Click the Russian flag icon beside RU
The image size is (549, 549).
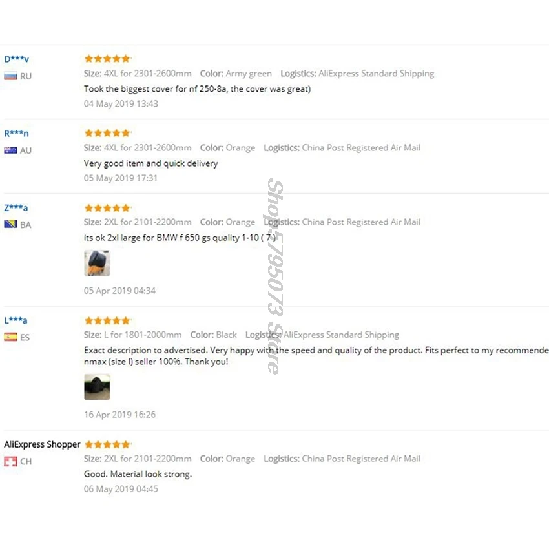click(10, 76)
